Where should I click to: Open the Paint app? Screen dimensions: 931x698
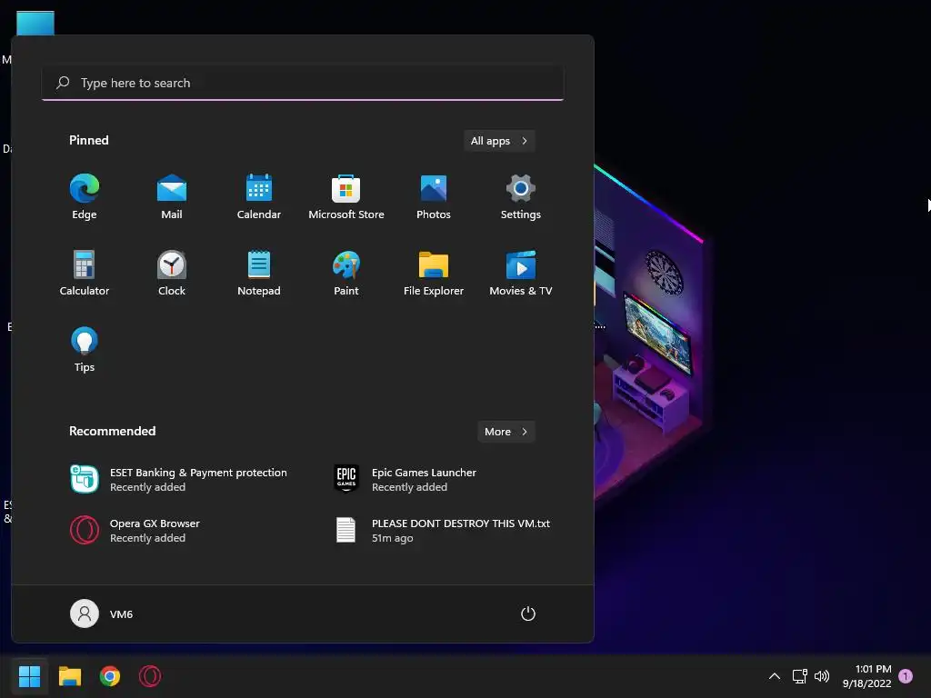point(346,273)
